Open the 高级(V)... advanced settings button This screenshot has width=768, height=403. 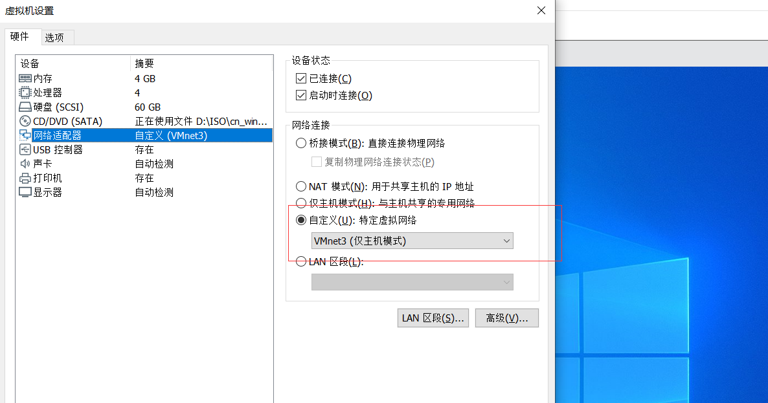tap(507, 318)
